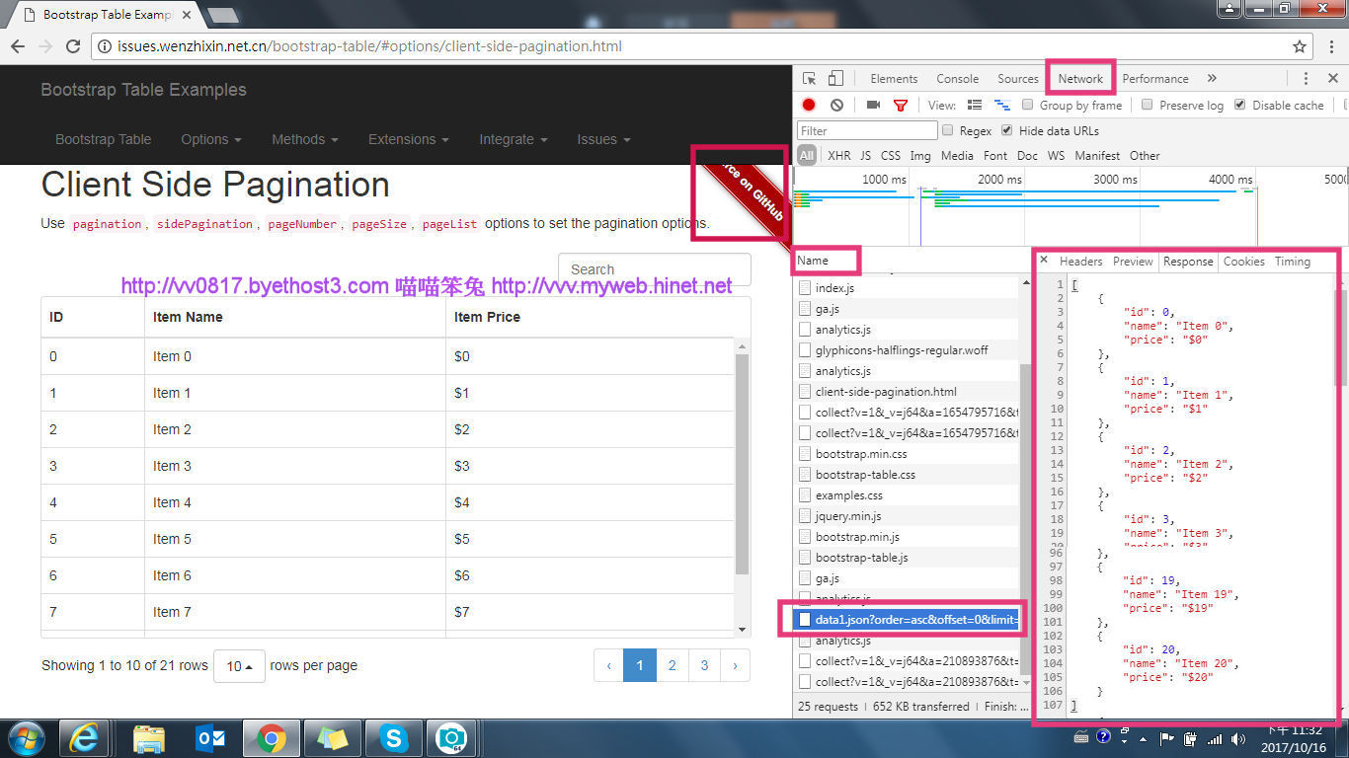Launch Internet Explorer from taskbar
This screenshot has width=1349, height=758.
tap(84, 738)
